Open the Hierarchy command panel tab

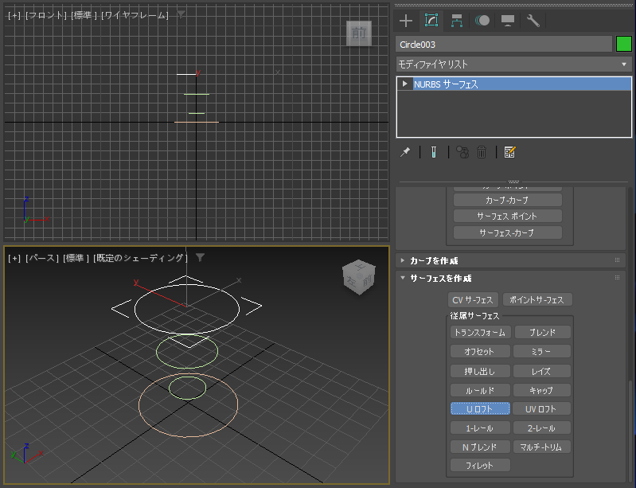coord(457,21)
